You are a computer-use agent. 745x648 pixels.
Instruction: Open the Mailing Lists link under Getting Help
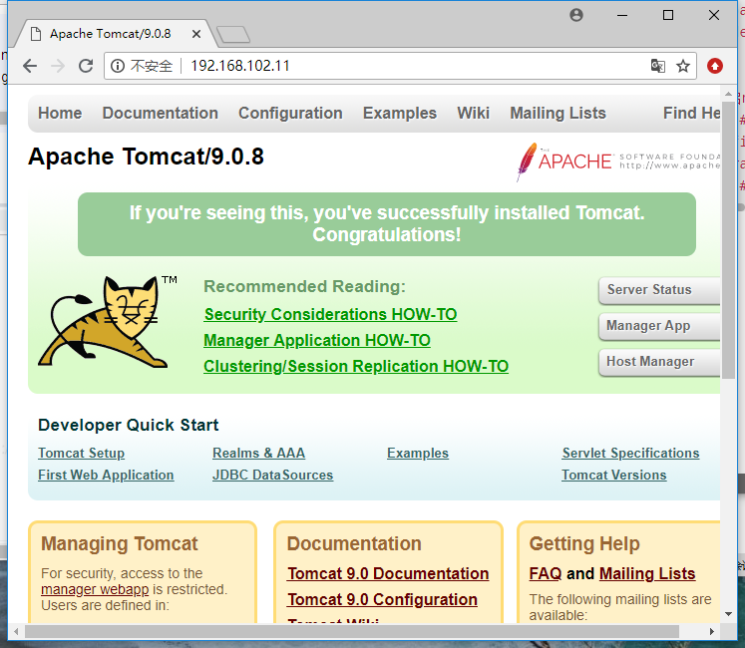[647, 574]
